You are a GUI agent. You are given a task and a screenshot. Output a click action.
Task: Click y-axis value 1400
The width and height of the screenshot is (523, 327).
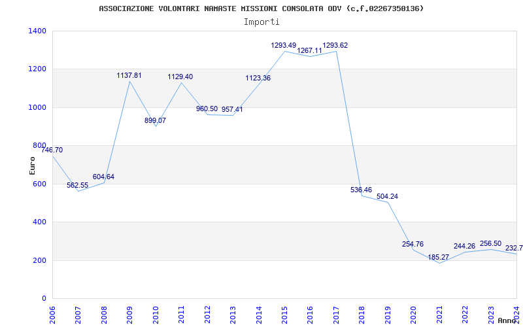[x=38, y=31]
